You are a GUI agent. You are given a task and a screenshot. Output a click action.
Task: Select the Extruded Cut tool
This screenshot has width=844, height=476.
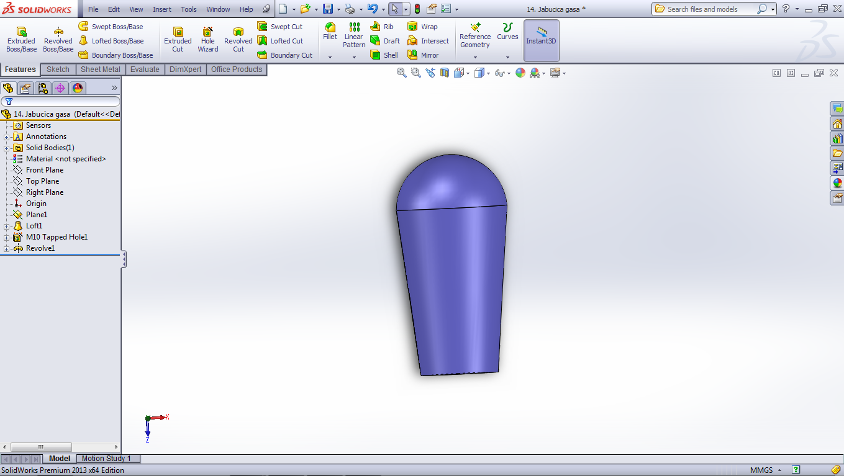178,39
